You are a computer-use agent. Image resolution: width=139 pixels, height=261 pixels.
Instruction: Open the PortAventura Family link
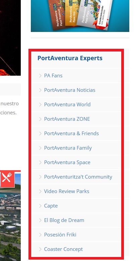click(x=68, y=148)
